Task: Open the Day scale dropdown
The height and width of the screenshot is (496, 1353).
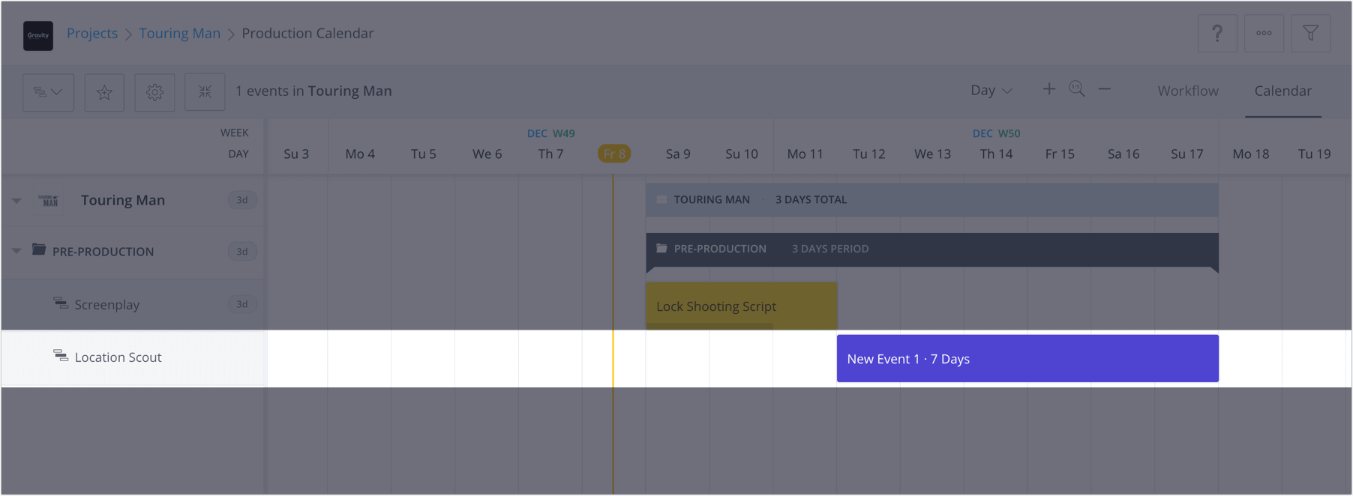Action: tap(991, 90)
